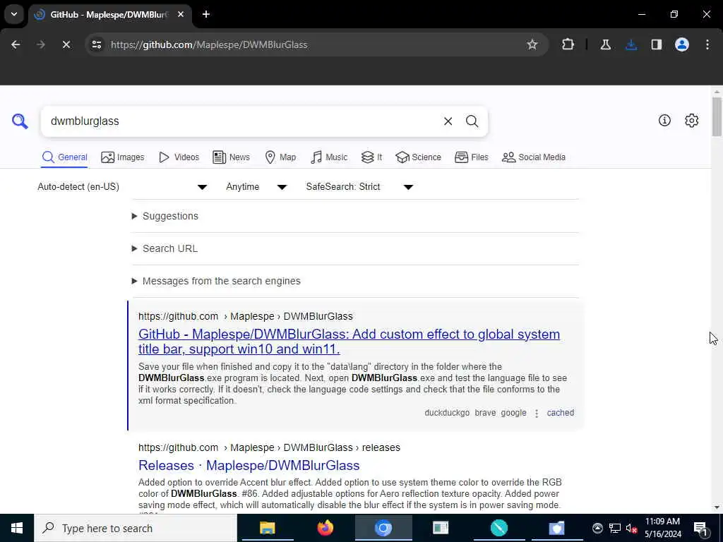View site information icon in address bar

(96, 44)
